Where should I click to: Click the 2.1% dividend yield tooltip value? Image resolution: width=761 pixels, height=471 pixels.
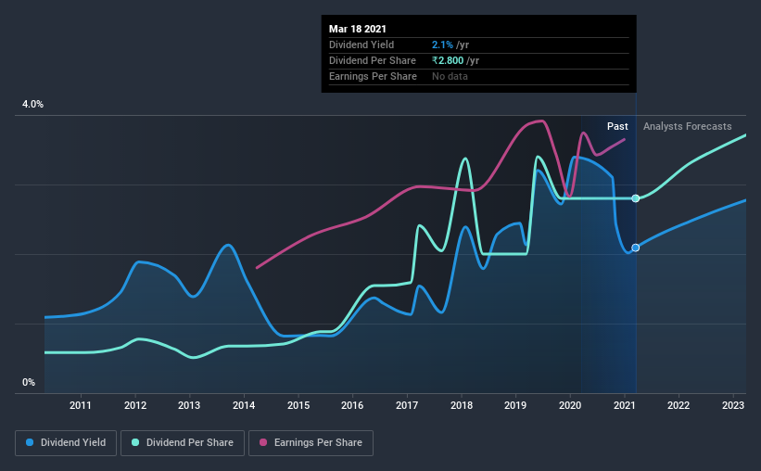point(442,45)
